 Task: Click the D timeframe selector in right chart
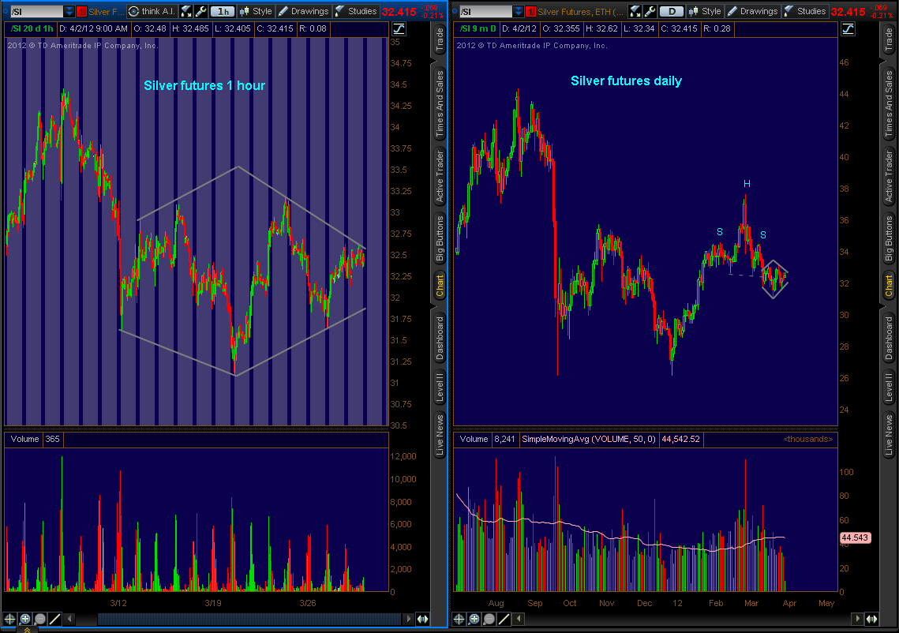(x=672, y=11)
